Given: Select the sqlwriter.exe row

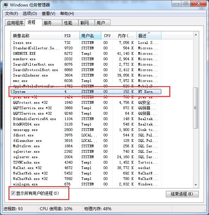Looking at the screenshot, I should 86,151.
